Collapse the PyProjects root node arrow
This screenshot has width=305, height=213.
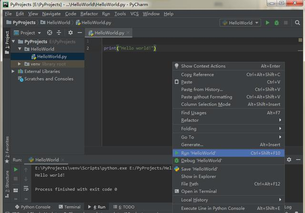click(x=13, y=41)
